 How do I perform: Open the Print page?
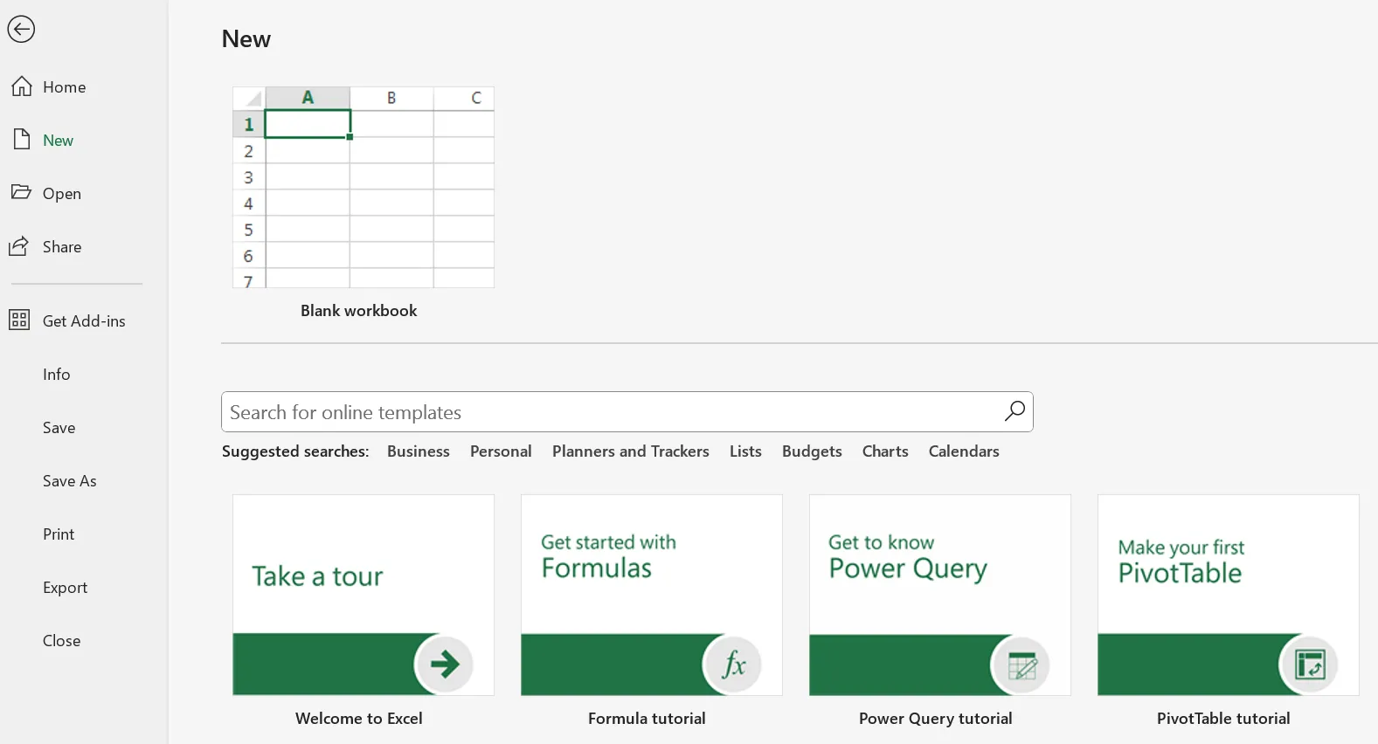(x=59, y=534)
